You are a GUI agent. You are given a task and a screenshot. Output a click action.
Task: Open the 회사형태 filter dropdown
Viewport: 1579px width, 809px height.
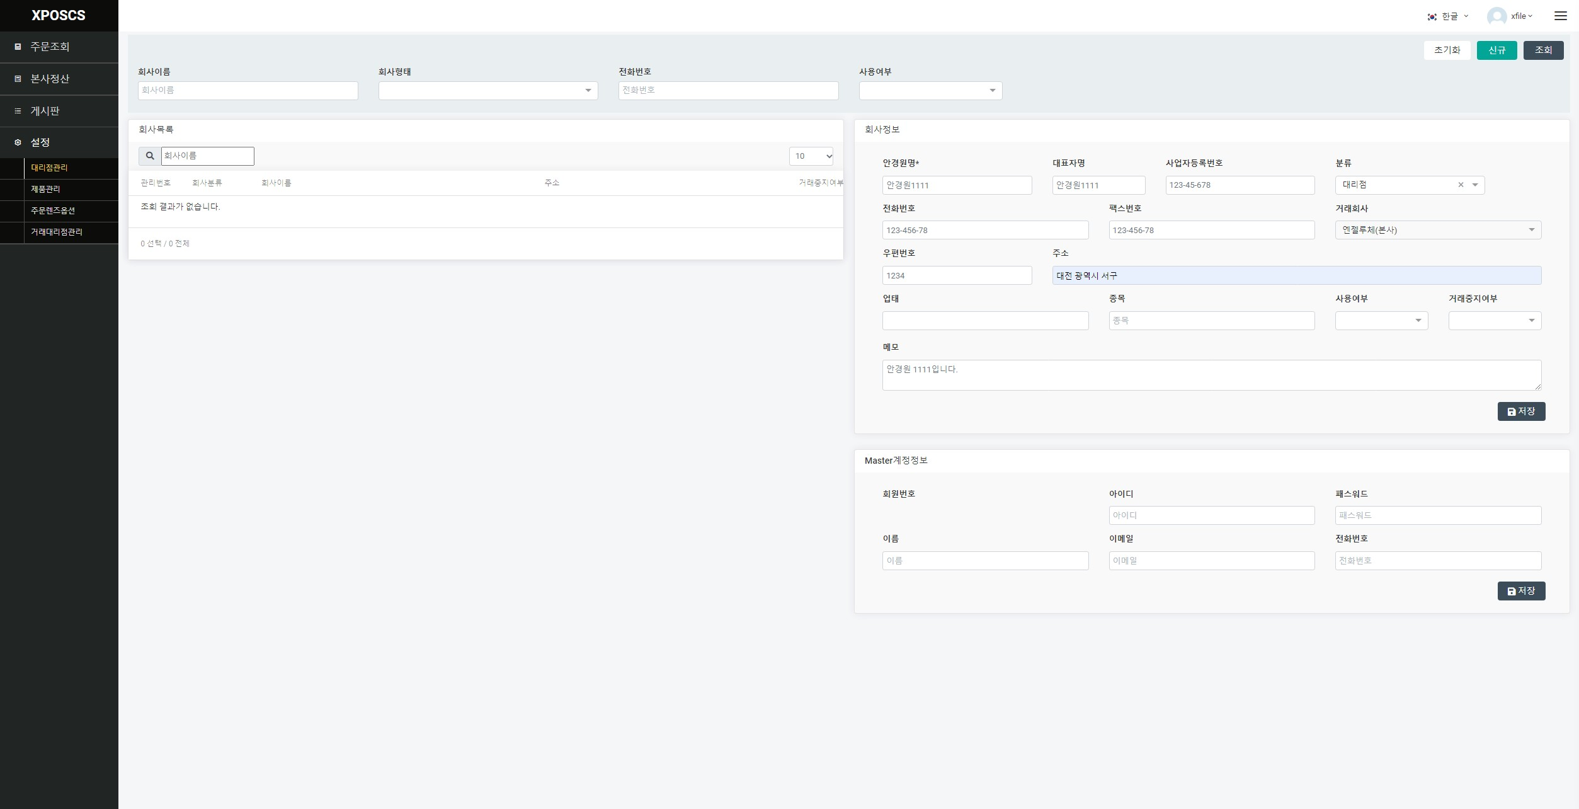tap(487, 91)
